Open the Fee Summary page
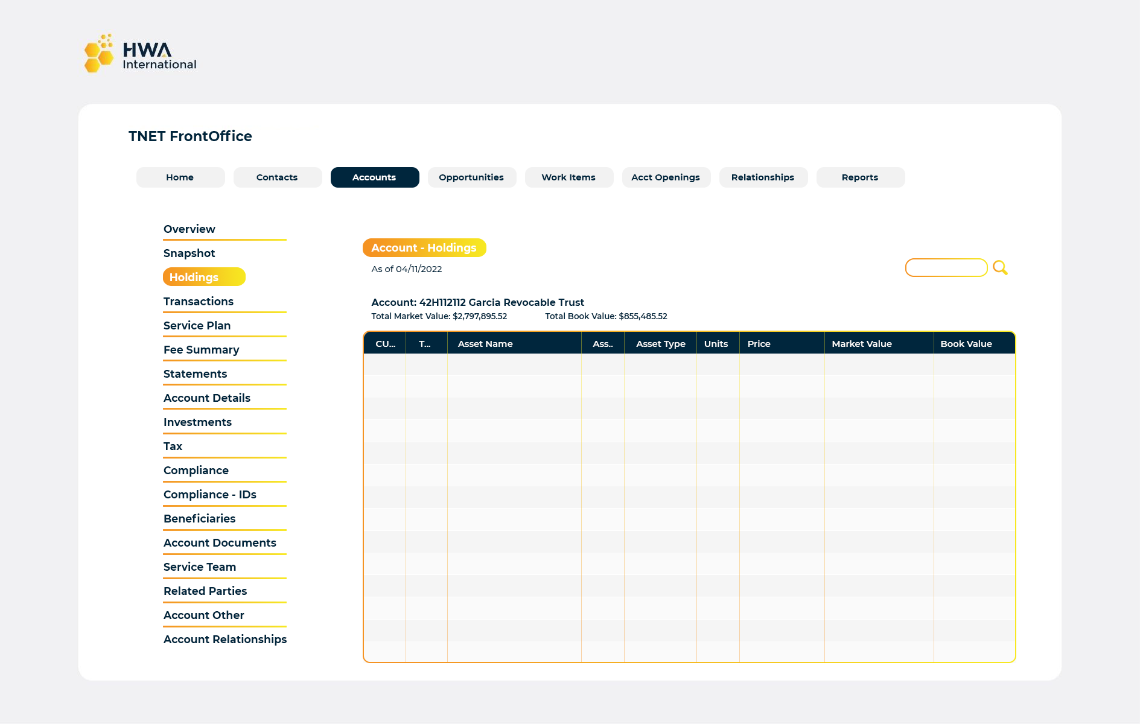Screen dimensions: 1140x724 (x=201, y=349)
